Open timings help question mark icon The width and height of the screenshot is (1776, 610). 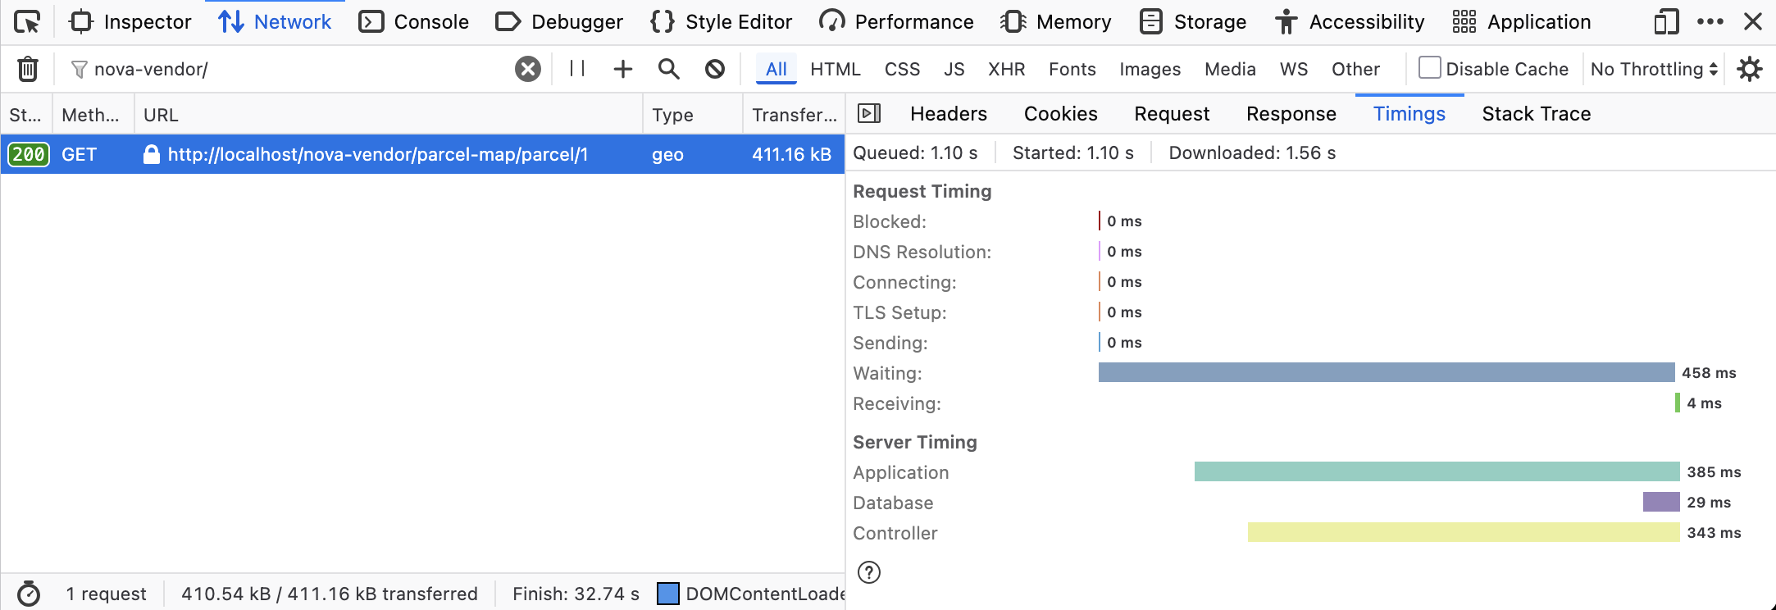click(869, 572)
